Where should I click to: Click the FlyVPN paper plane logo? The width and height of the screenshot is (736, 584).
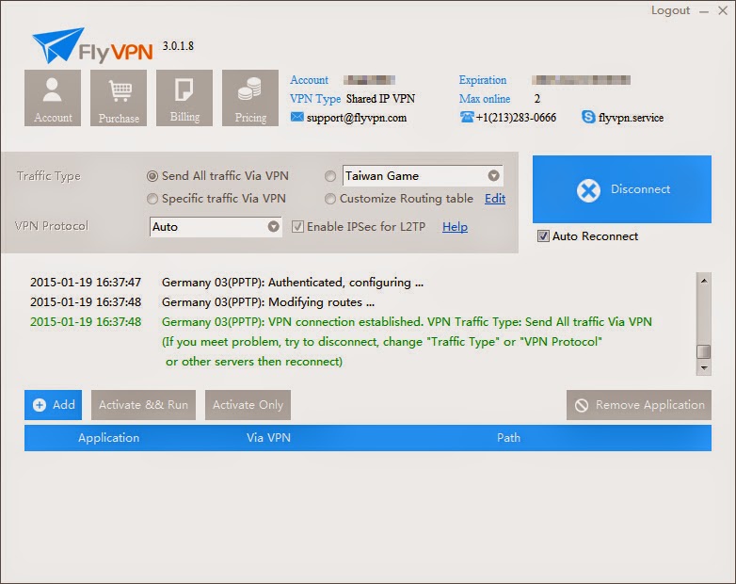[x=57, y=44]
